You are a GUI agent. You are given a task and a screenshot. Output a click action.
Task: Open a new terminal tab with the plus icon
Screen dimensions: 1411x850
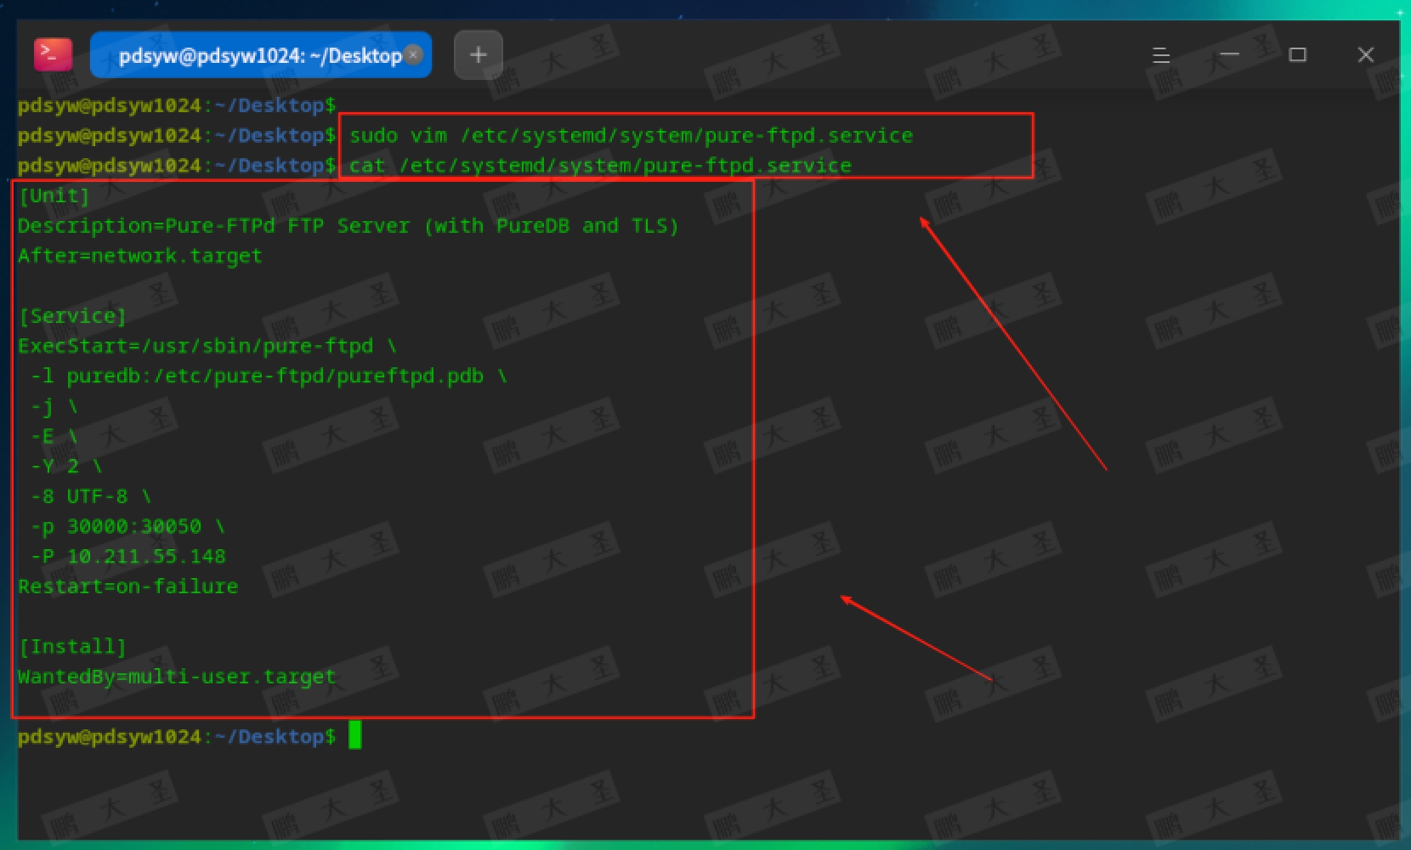478,54
